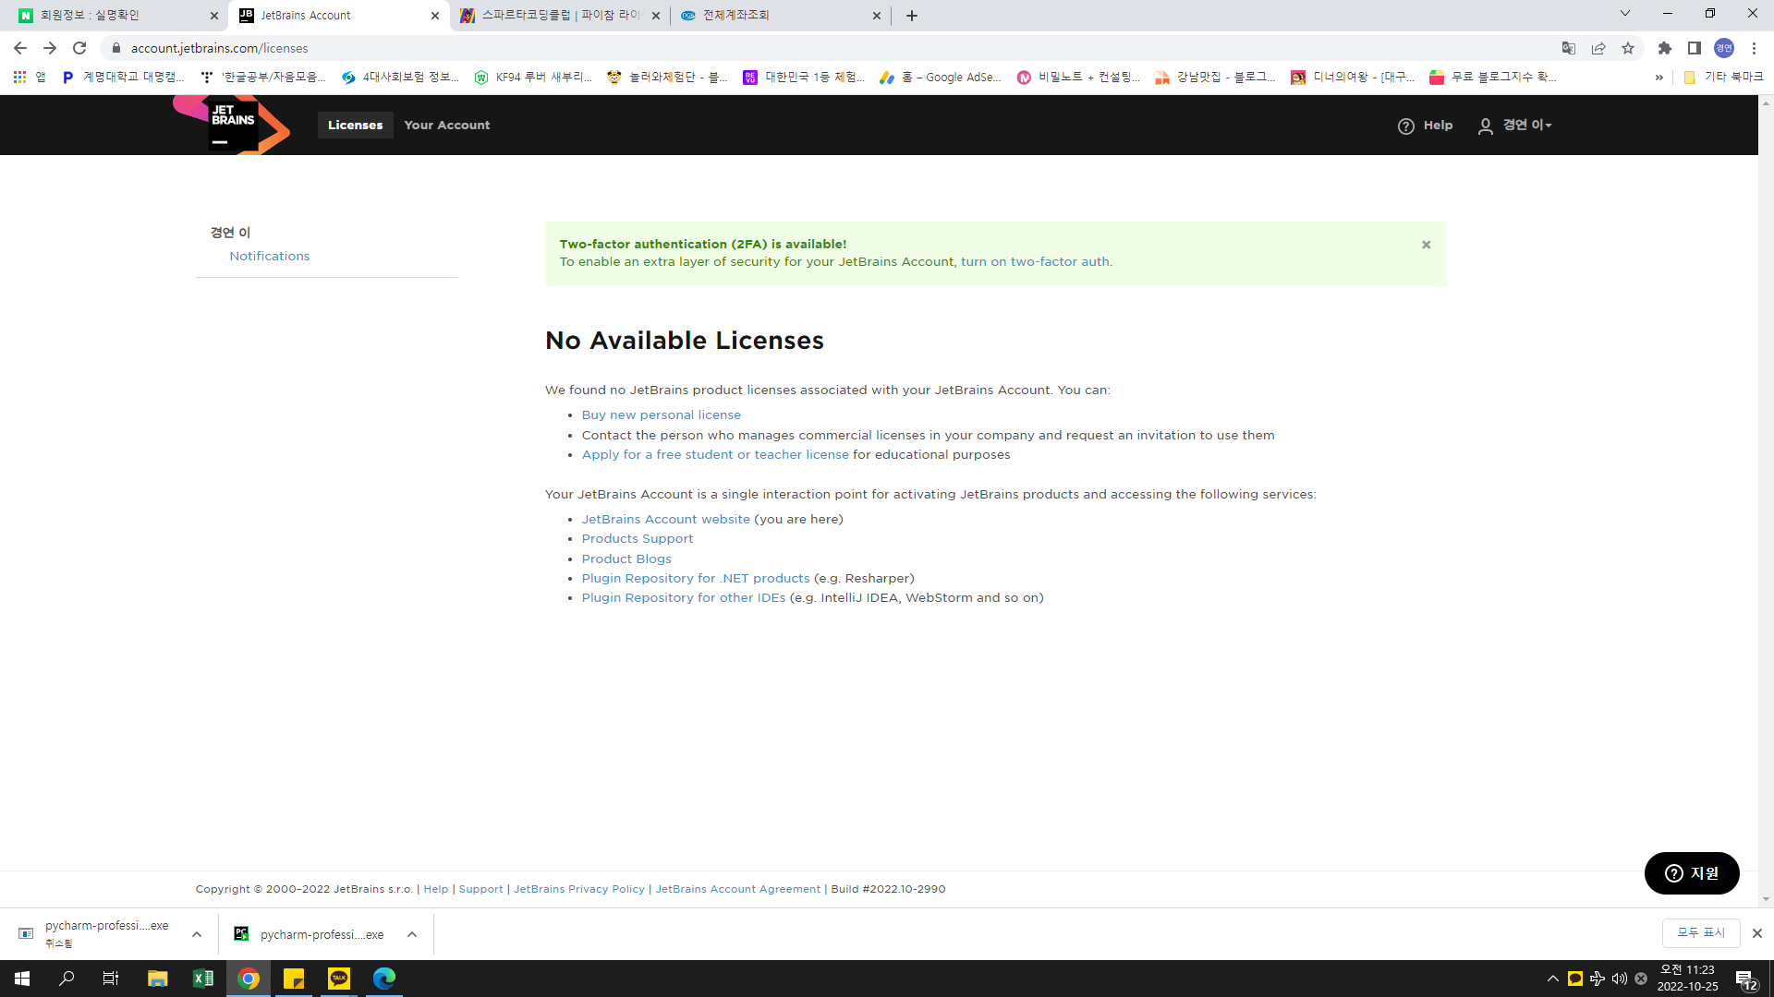Click 모두 표시 to show all downloads
The width and height of the screenshot is (1774, 997).
1701,933
